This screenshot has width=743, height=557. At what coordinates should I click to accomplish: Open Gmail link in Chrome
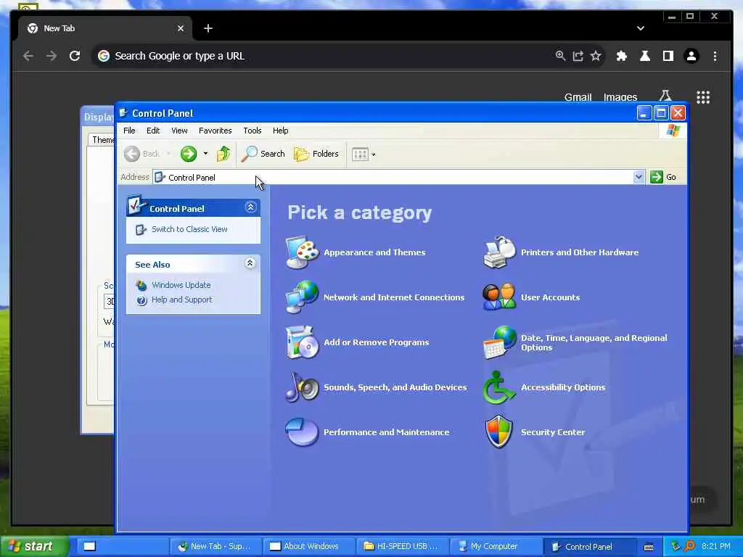[x=578, y=97]
